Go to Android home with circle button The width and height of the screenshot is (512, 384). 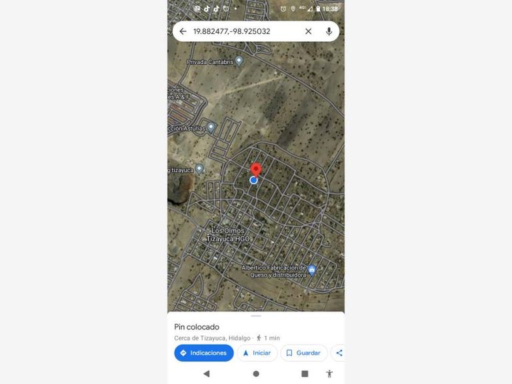(256, 373)
